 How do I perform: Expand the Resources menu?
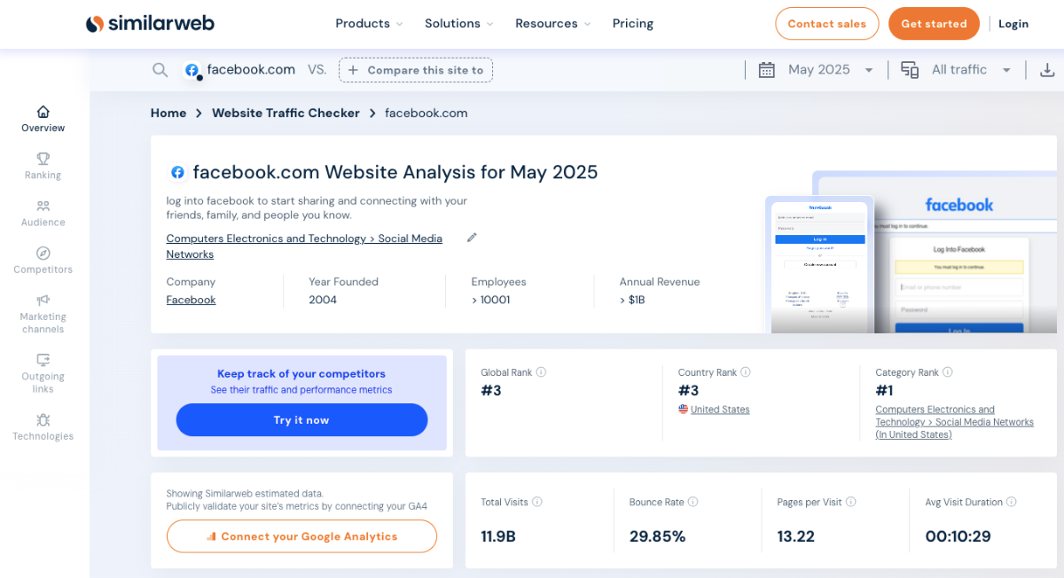pos(553,24)
